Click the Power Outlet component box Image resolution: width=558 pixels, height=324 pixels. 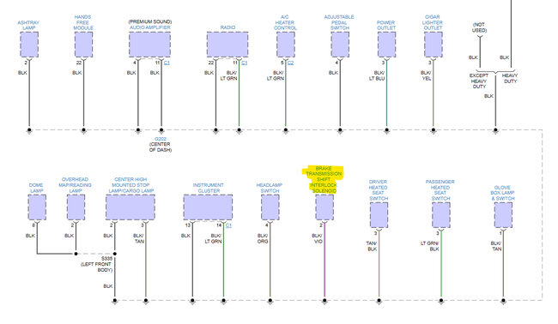[x=386, y=45]
